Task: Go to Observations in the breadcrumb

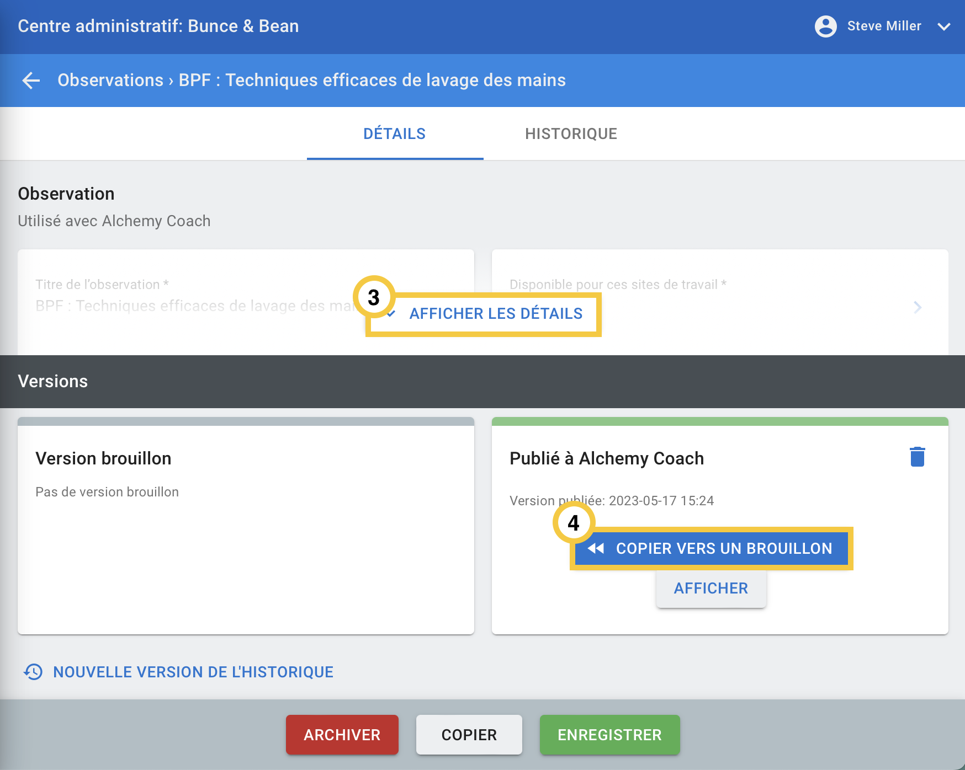Action: coord(110,81)
